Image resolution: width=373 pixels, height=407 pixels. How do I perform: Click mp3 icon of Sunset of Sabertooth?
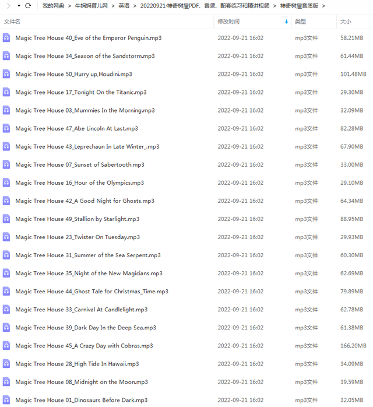(x=6, y=164)
